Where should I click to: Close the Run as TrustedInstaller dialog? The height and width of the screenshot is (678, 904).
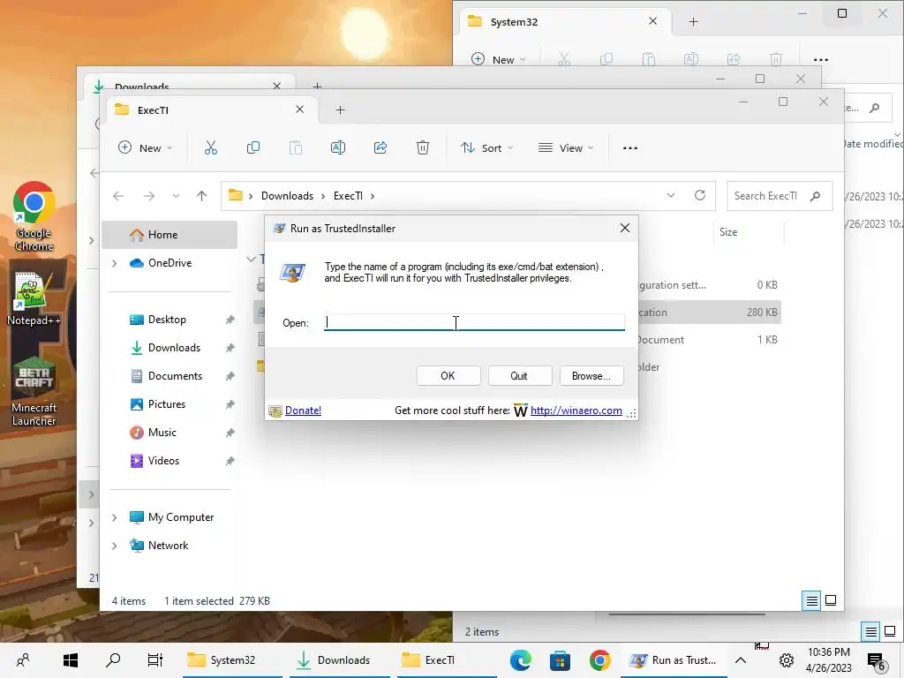[624, 229]
